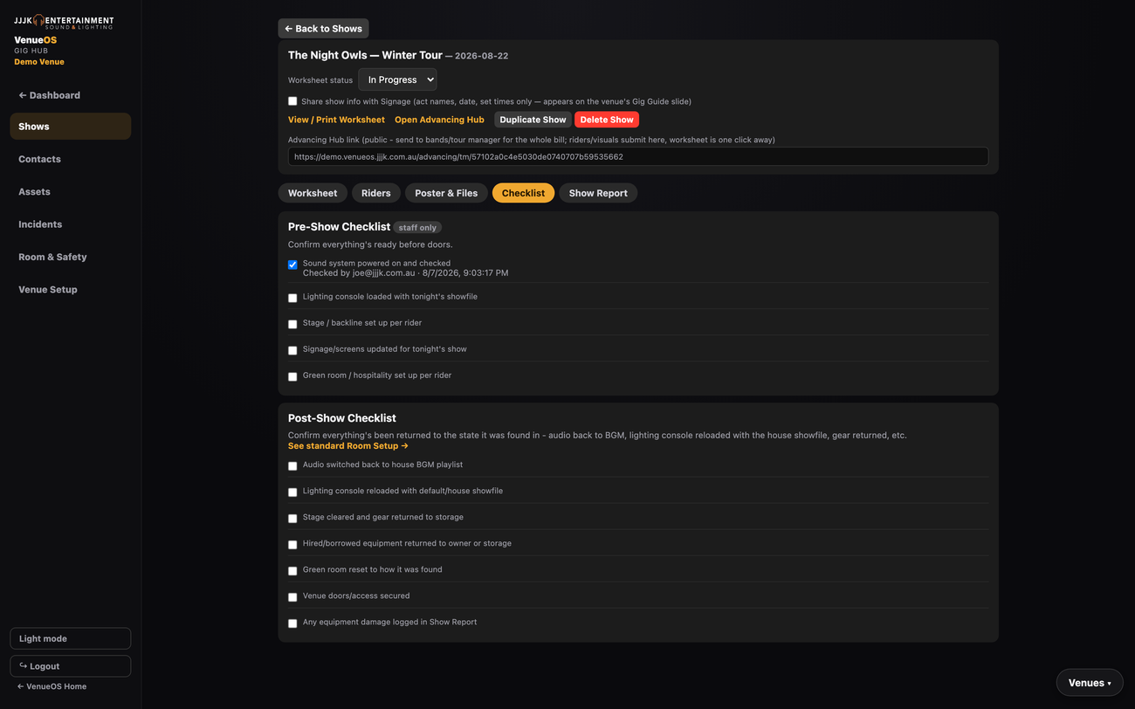Click the Advancing Hub URL field
The width and height of the screenshot is (1135, 709).
[x=638, y=157]
